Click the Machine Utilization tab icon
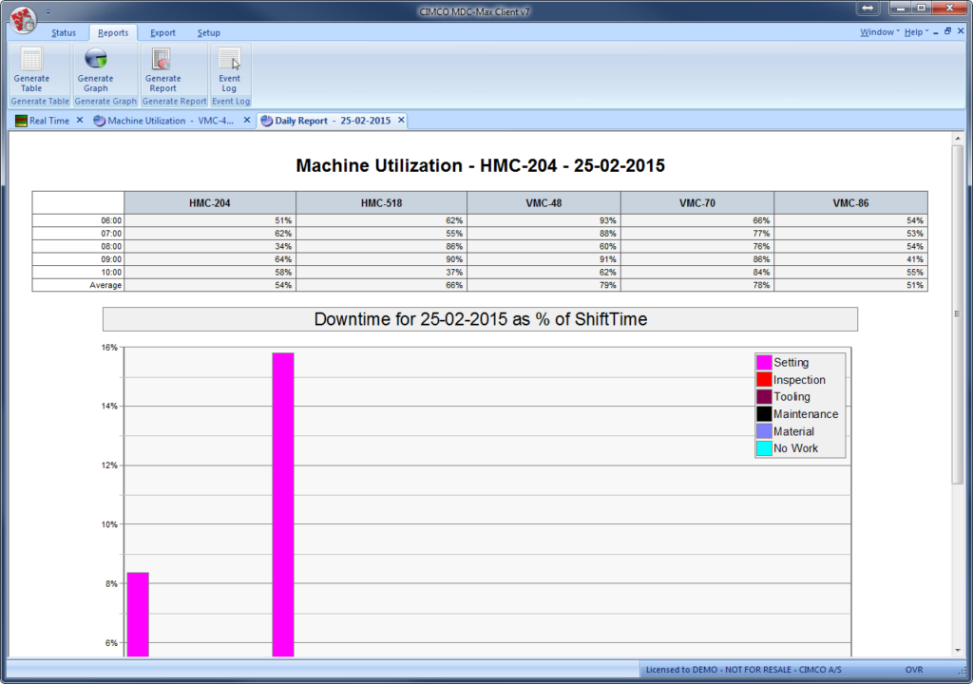The image size is (973, 684). 99,121
